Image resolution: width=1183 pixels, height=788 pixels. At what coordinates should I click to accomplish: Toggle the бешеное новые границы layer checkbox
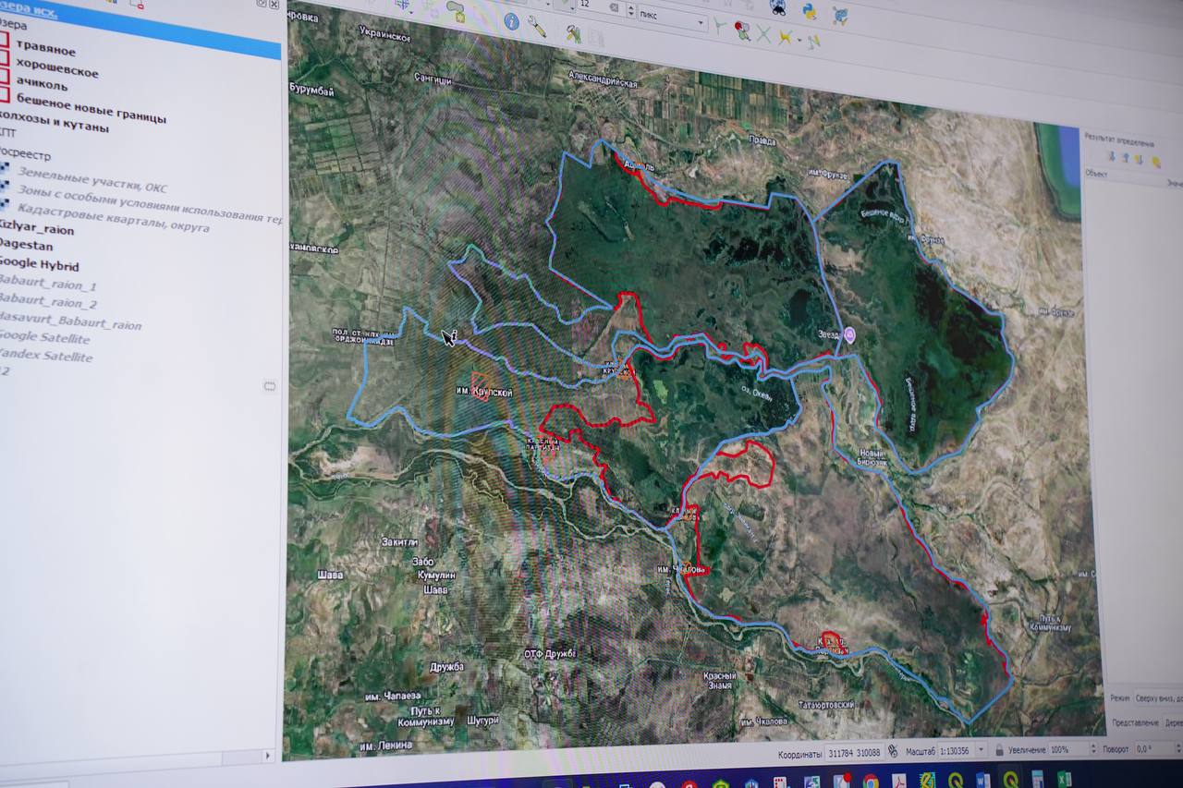(x=5, y=94)
